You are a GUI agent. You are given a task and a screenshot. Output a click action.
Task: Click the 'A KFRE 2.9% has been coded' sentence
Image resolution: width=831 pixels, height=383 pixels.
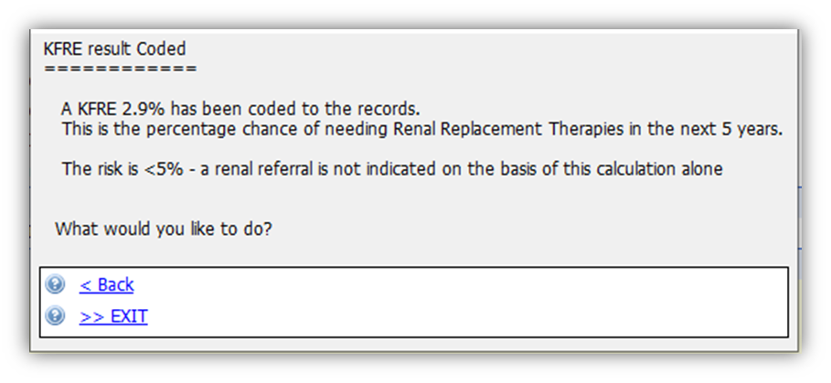click(x=240, y=109)
